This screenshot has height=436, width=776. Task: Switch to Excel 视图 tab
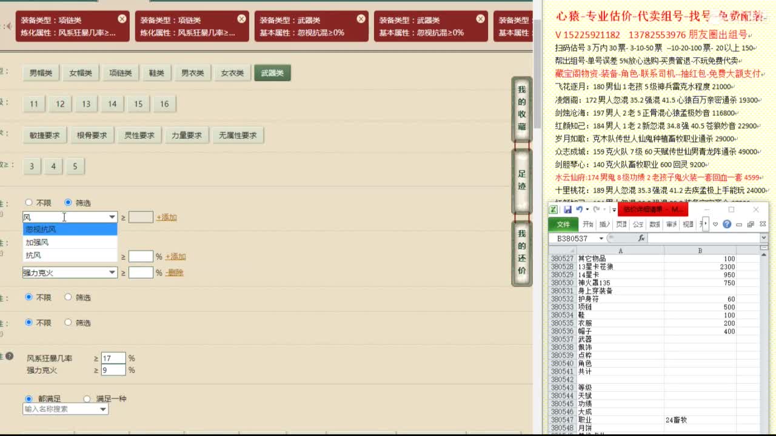point(688,224)
